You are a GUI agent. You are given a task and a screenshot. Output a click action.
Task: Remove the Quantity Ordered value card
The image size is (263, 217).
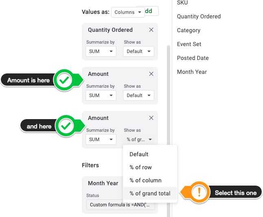pyautogui.click(x=151, y=30)
